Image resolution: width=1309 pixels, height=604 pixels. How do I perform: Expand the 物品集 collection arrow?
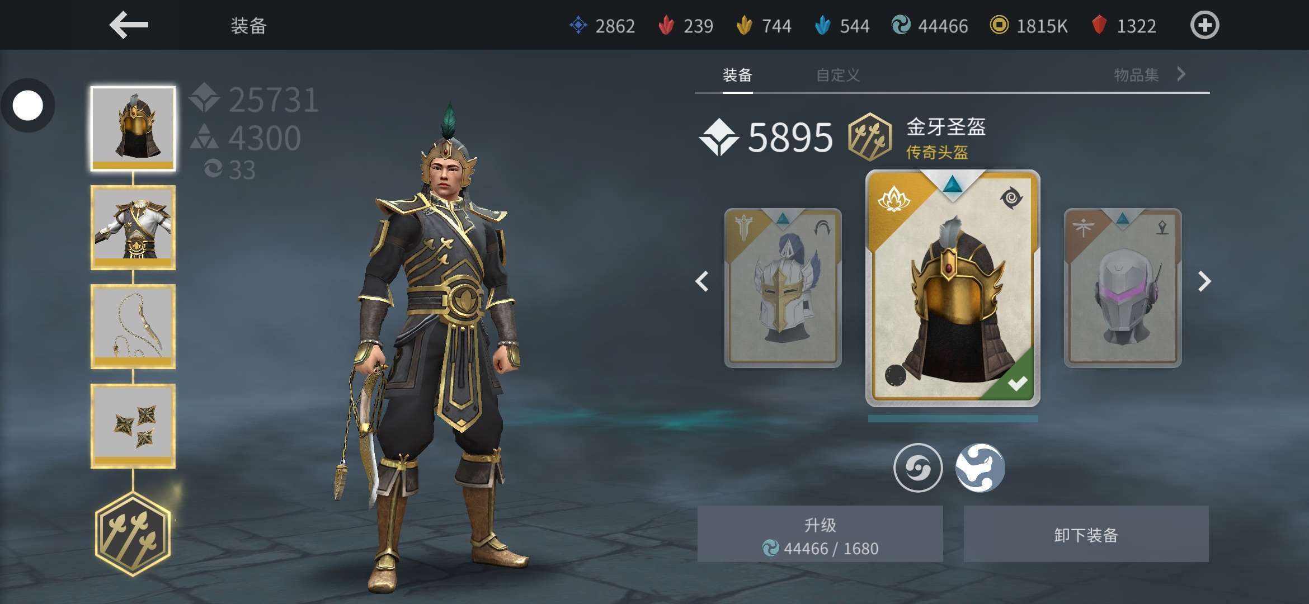1181,74
